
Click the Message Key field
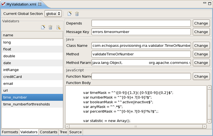[x=141, y=32]
